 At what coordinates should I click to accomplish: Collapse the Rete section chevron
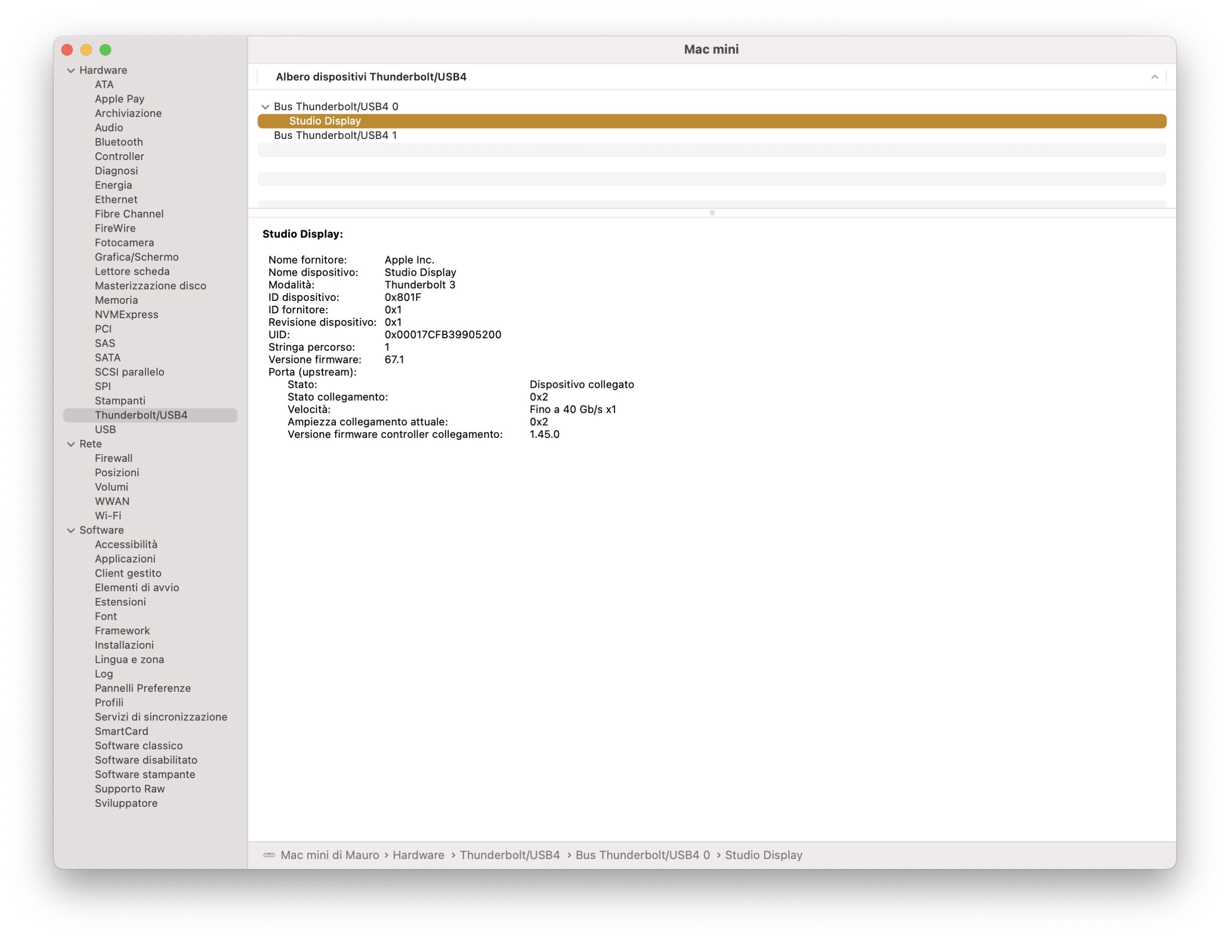point(71,444)
